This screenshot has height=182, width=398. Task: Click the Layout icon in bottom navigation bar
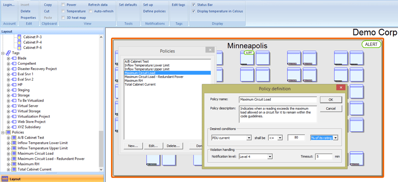click(x=4, y=179)
